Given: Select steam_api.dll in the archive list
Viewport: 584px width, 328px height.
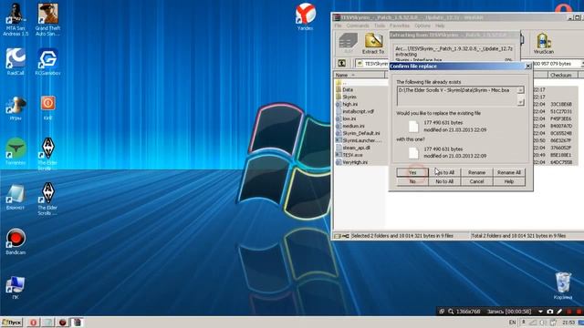Looking at the screenshot, I should (357, 148).
